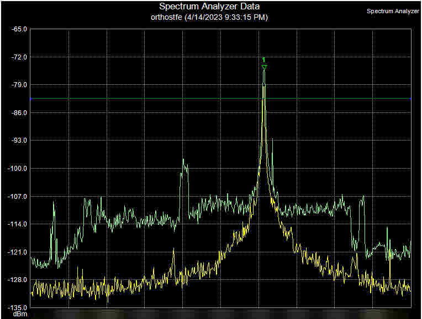Click the marker number 1 label
The image size is (422, 319).
(264, 59)
